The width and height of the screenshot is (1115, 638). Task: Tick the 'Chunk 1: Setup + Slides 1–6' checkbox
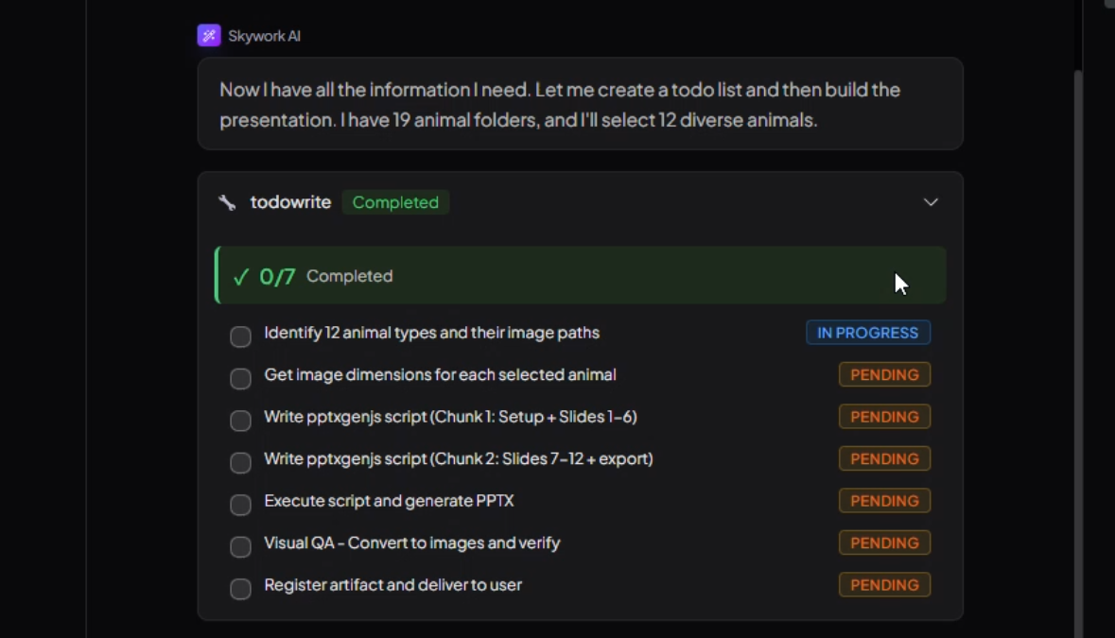[241, 421]
